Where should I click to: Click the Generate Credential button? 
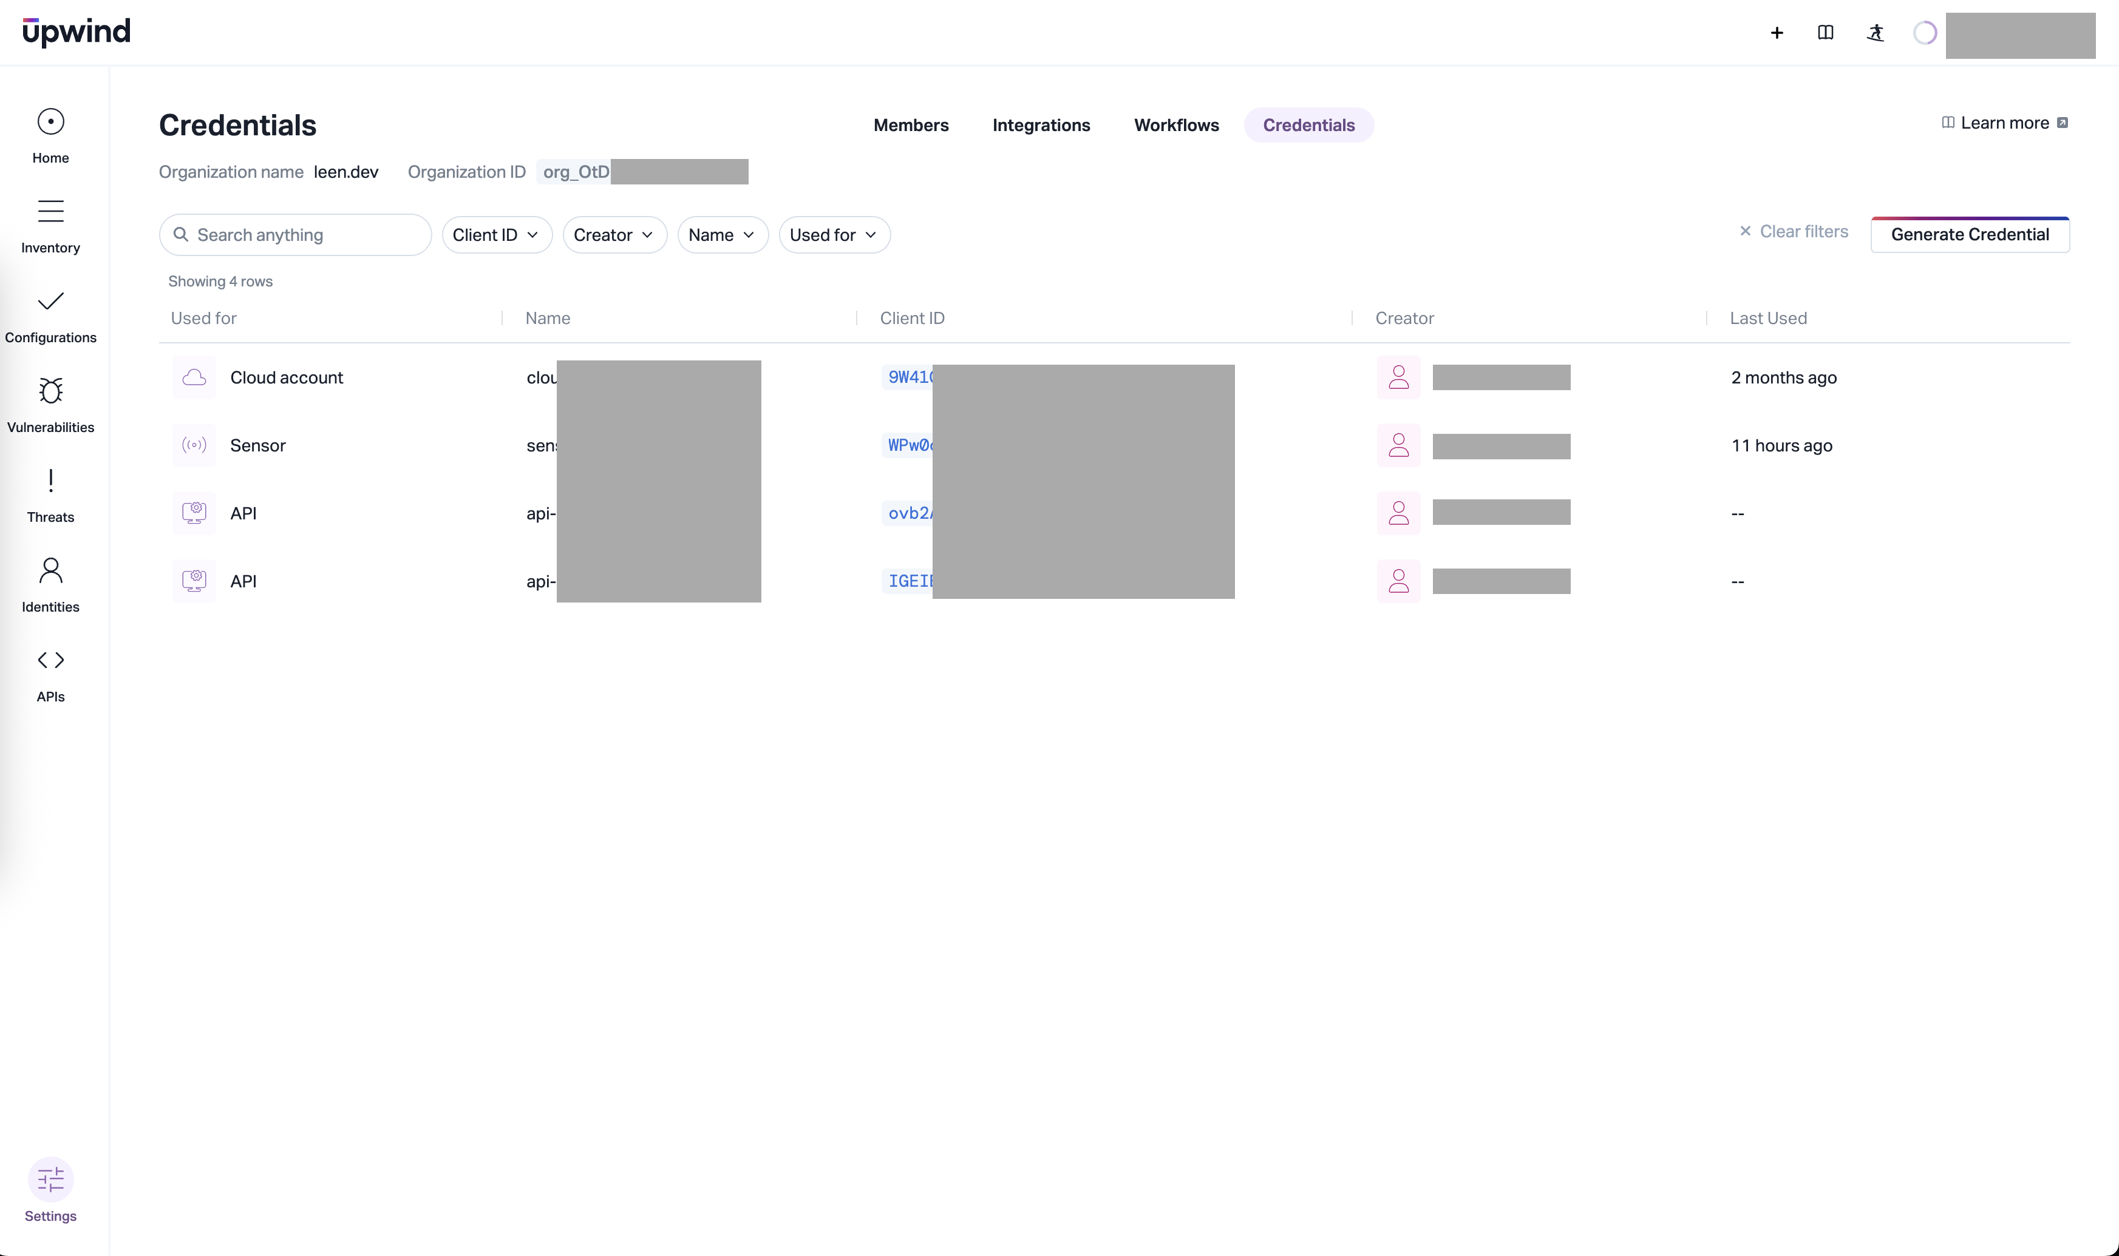coord(1969,235)
